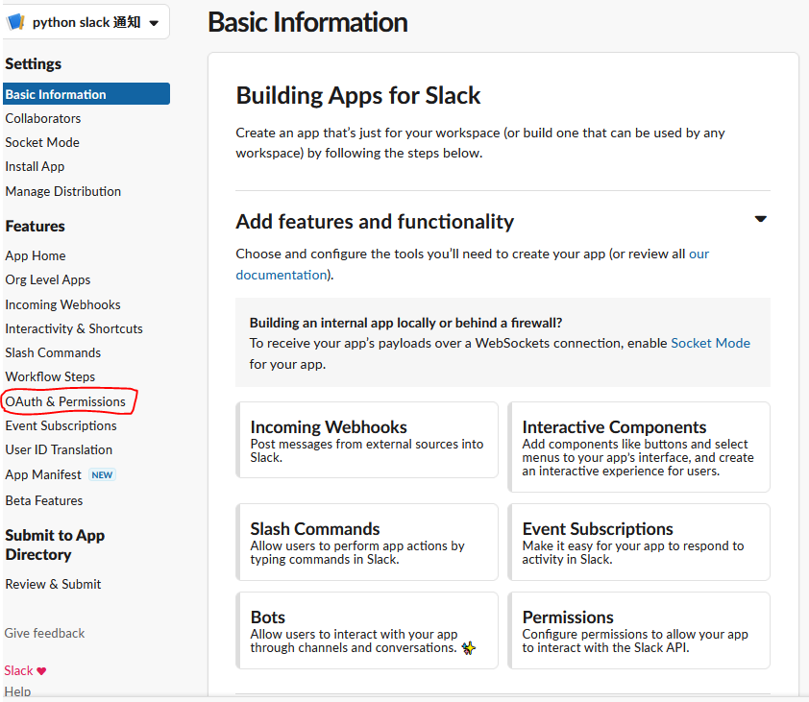This screenshot has height=702, width=809.
Task: Click the heart icon next to Slack
Action: click(x=41, y=671)
